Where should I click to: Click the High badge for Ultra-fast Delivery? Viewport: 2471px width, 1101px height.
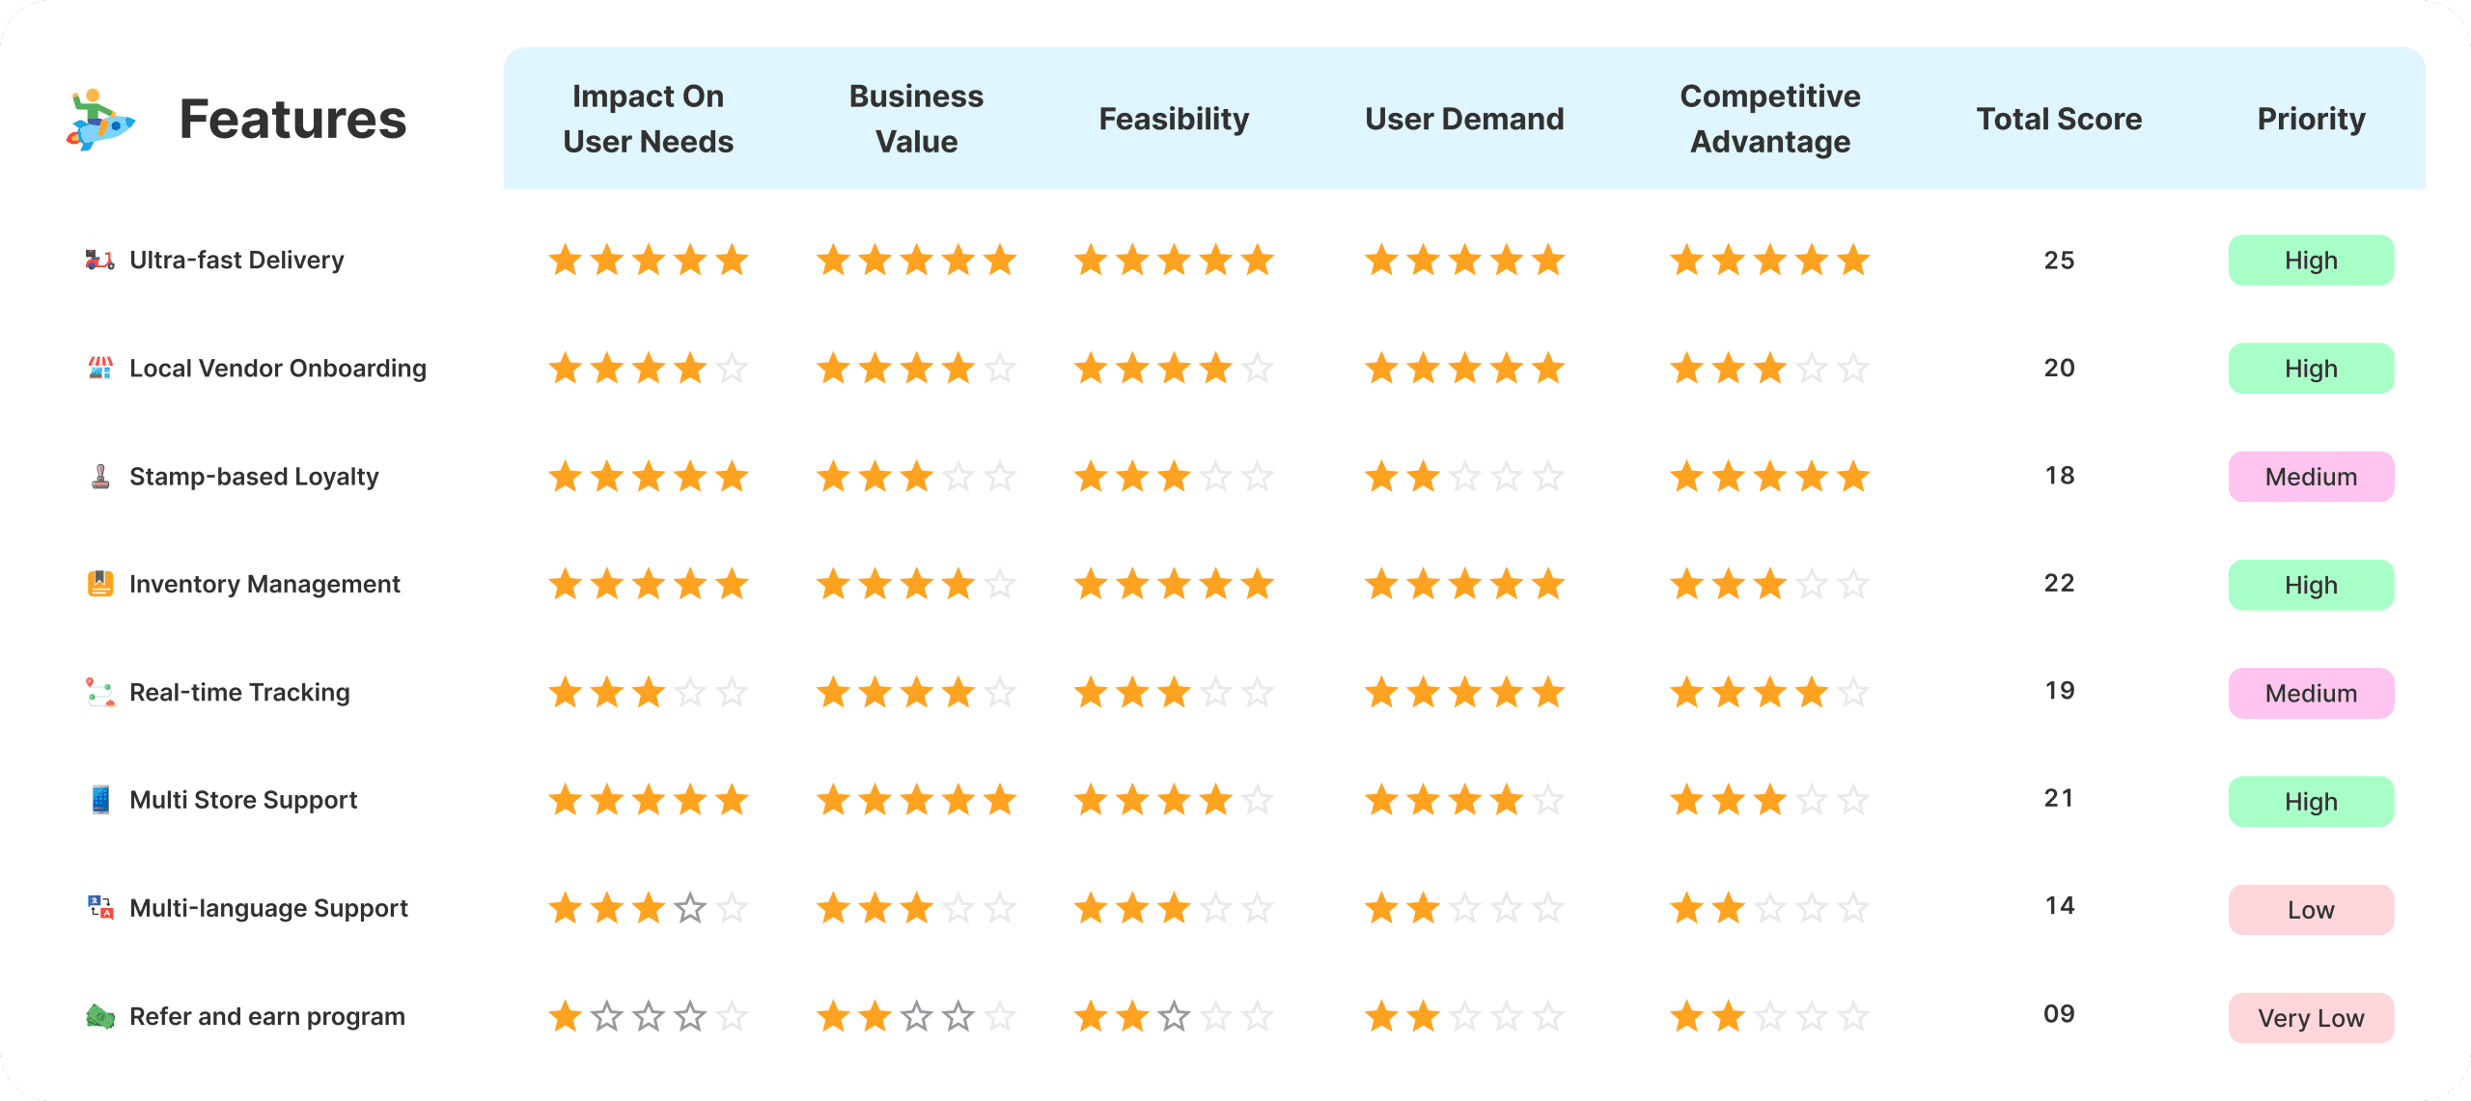2311,261
